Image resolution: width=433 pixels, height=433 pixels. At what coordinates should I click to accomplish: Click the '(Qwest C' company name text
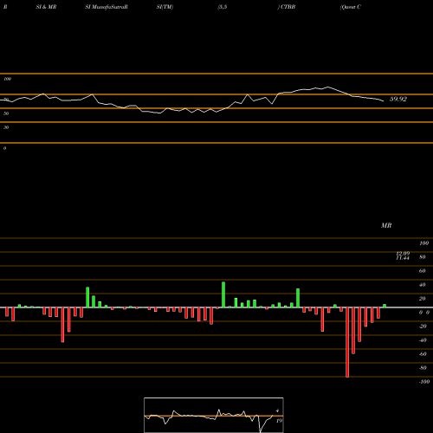(351, 7)
